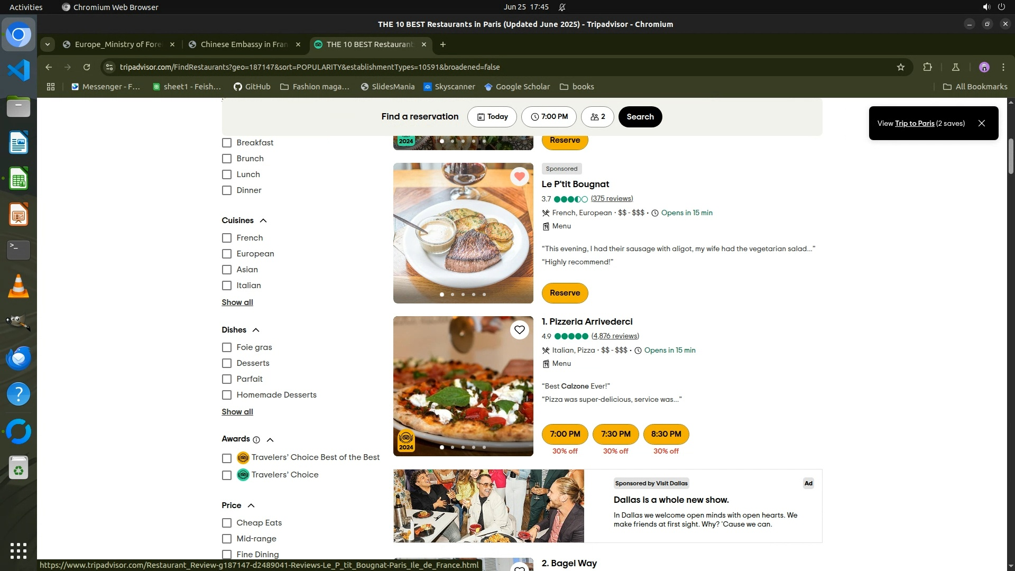This screenshot has height=571, width=1015.
Task: Unsave Le P'tit Bougnat red heart
Action: tap(519, 177)
